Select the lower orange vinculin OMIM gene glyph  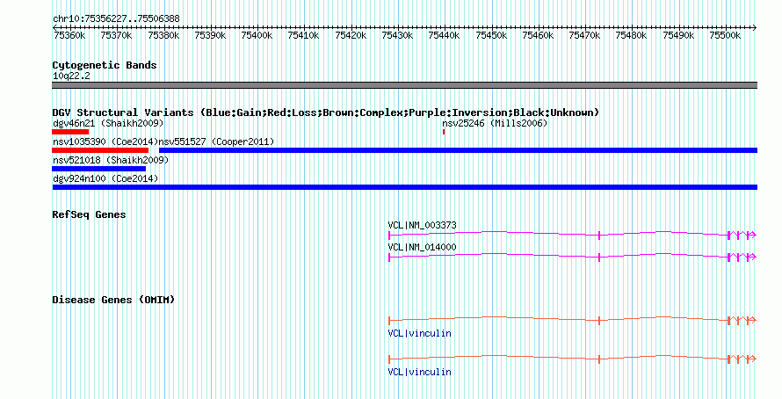tap(573, 359)
